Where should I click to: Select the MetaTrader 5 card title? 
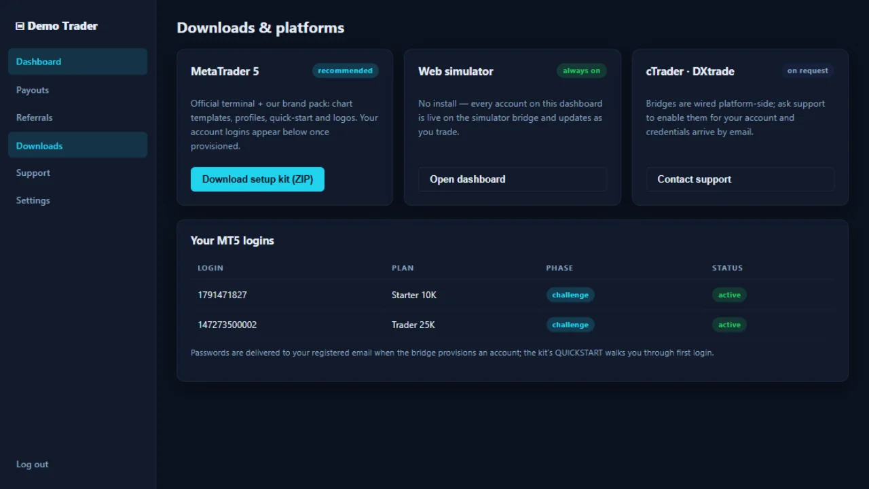coord(225,71)
